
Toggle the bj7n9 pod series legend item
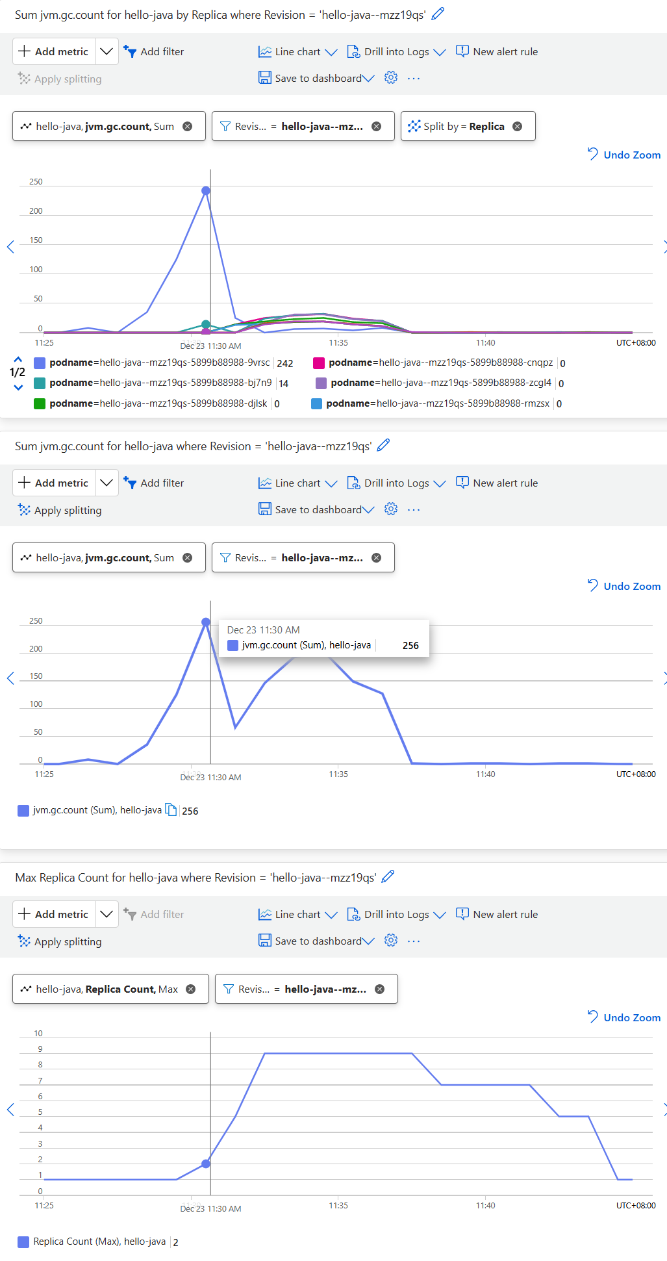point(160,383)
